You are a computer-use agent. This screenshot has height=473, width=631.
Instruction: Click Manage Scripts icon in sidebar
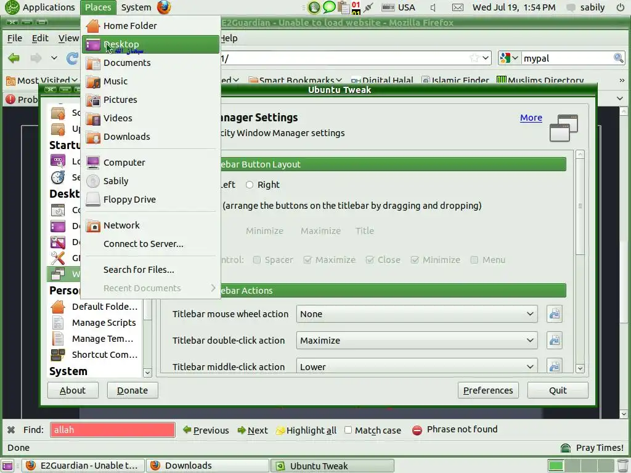click(x=58, y=323)
